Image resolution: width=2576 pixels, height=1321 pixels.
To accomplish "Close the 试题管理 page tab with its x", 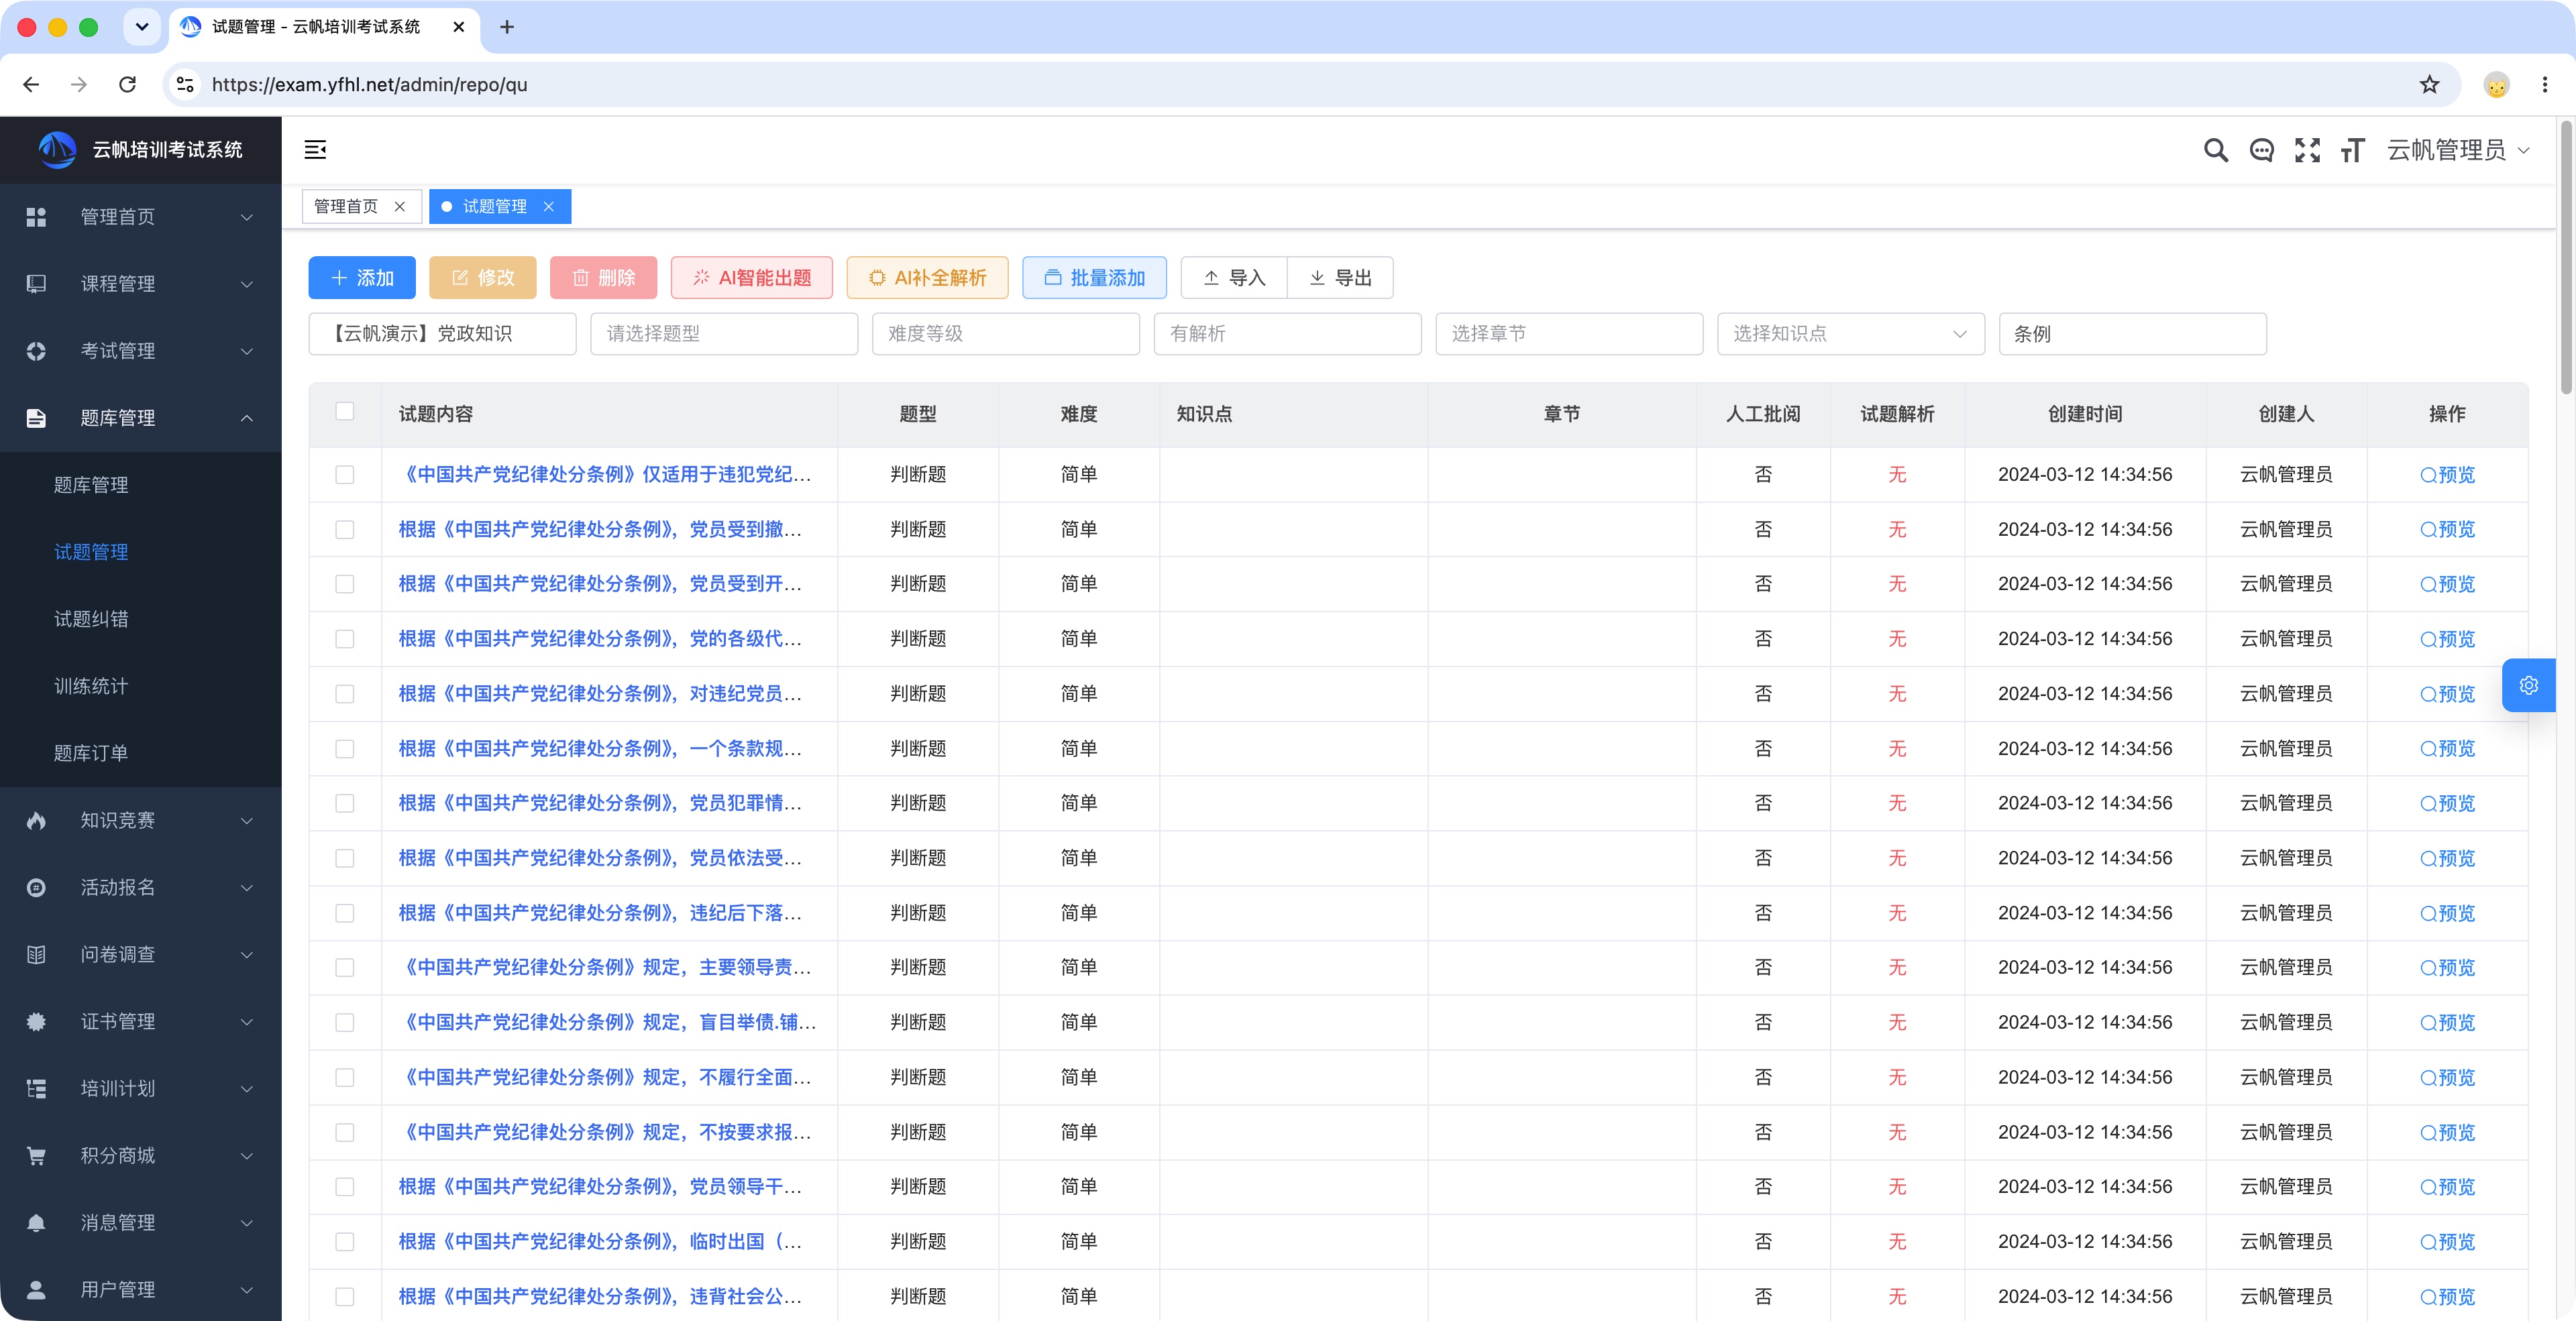I will 549,207.
